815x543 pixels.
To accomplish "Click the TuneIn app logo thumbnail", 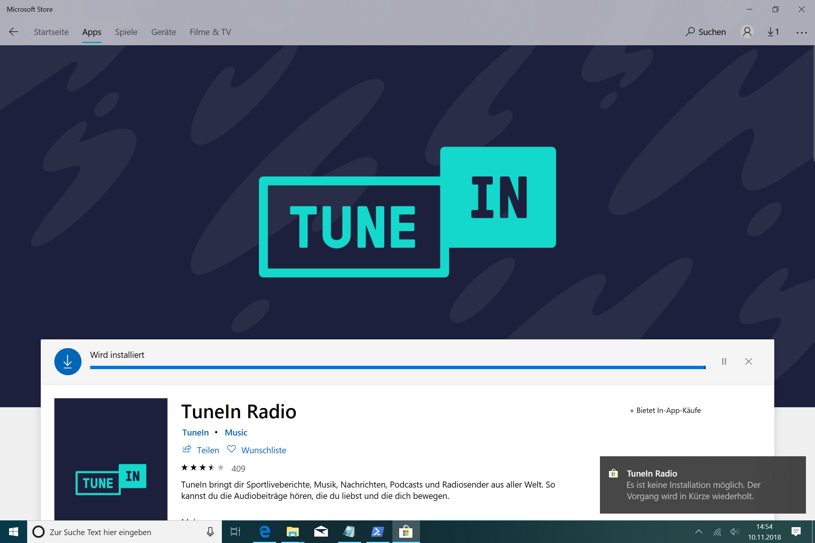I will [x=111, y=459].
